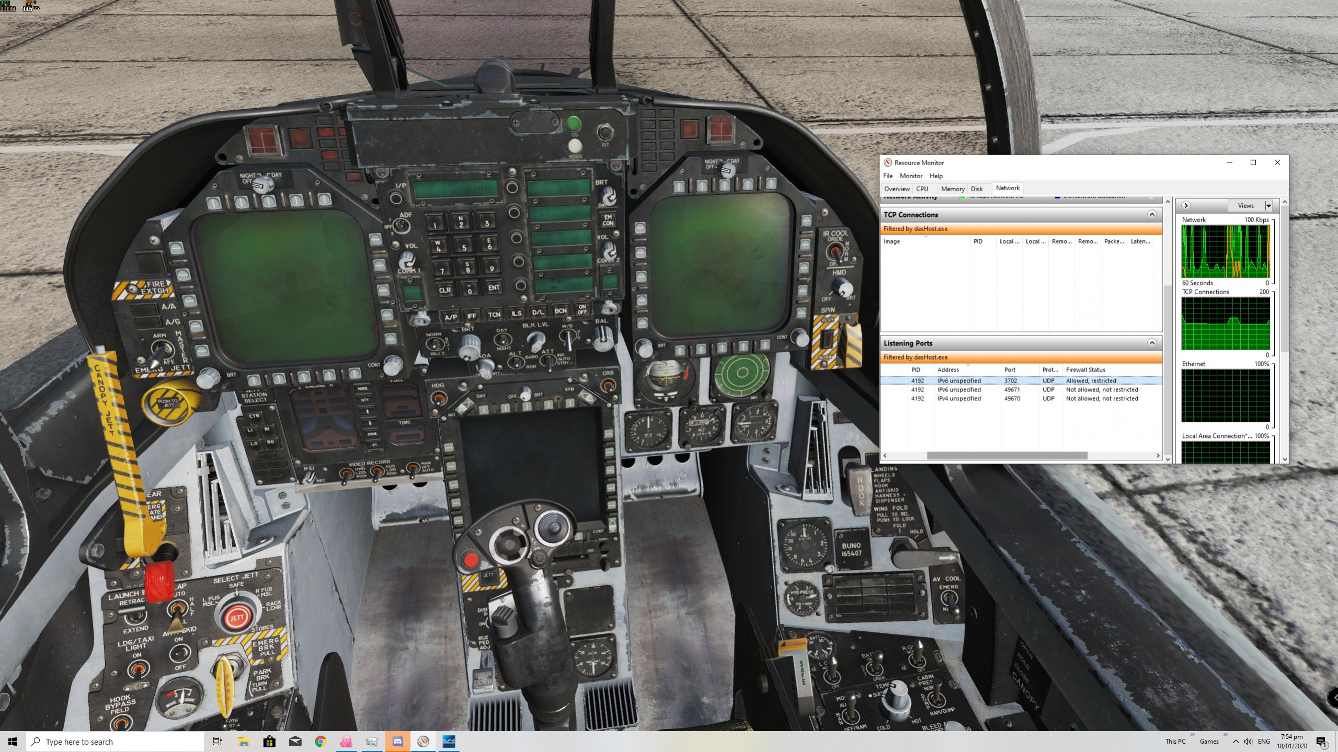Switch to Discord from the taskbar
This screenshot has width=1338, height=752.
coord(397,742)
